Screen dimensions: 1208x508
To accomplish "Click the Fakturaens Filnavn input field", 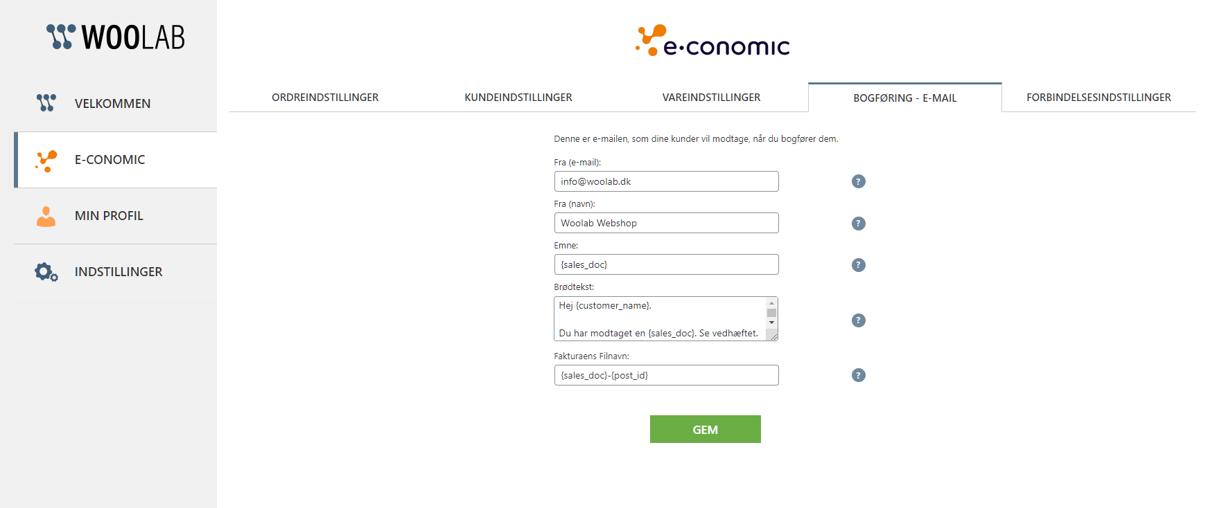I will [666, 375].
